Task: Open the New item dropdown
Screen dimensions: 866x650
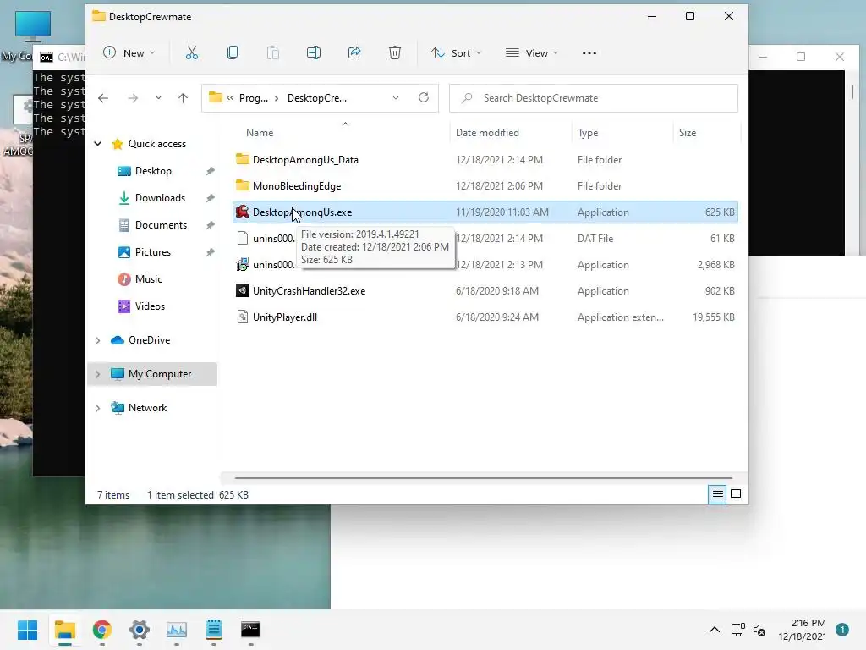Action: click(129, 53)
